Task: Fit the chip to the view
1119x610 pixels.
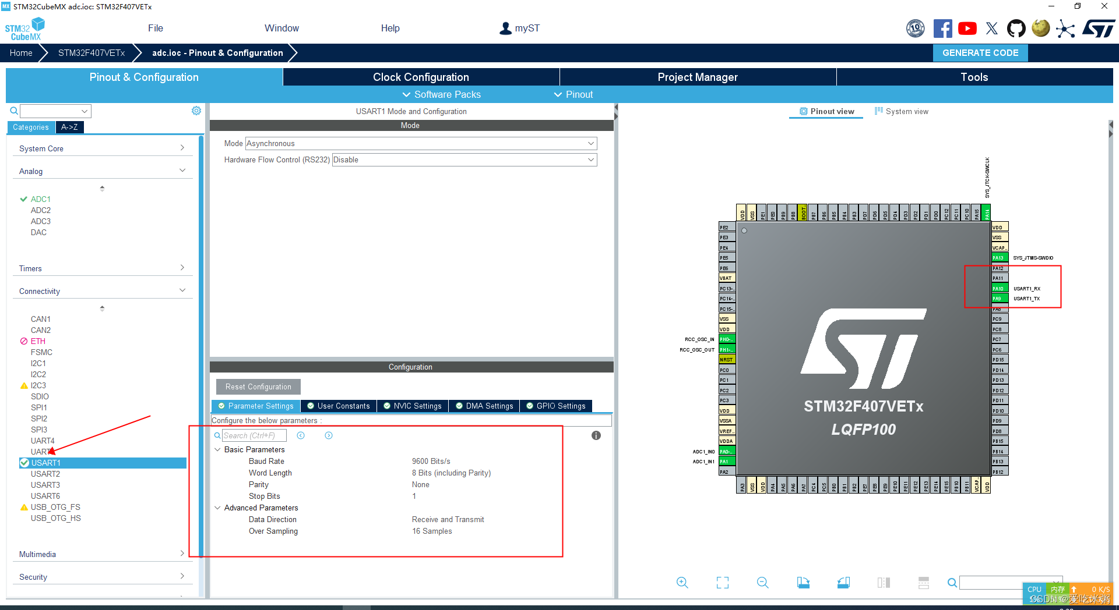Action: pyautogui.click(x=723, y=583)
